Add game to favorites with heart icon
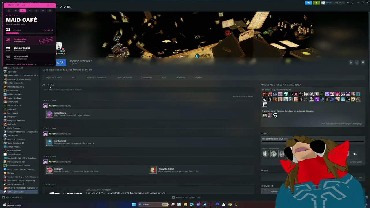The image size is (370, 208). tap(363, 62)
